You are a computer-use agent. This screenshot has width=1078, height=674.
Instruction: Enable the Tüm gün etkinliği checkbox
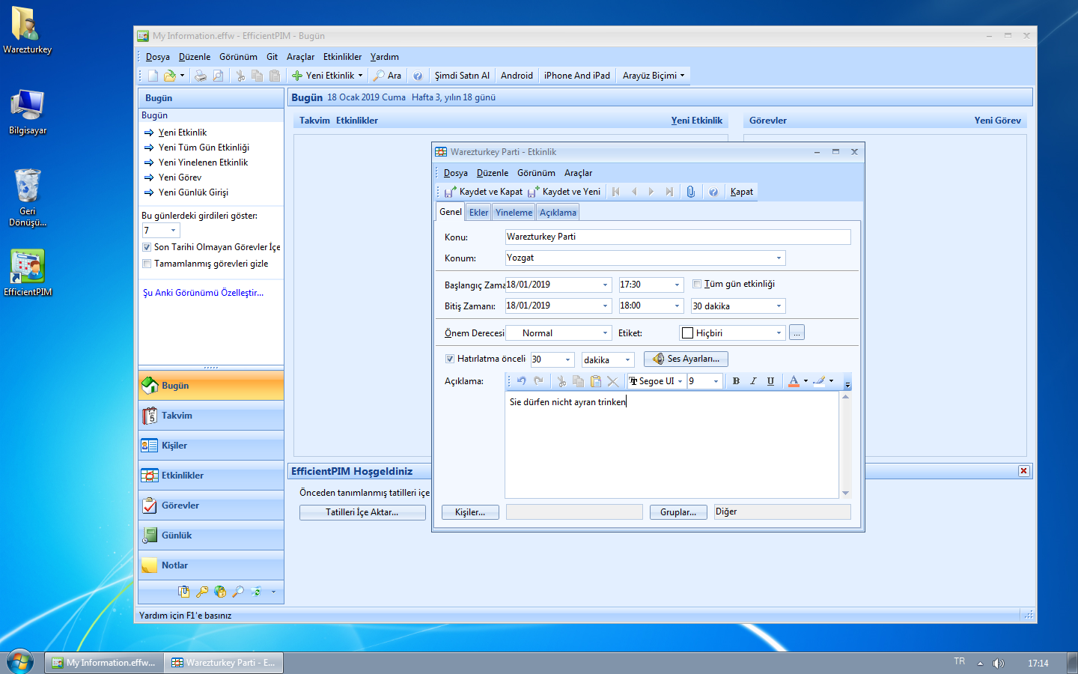[697, 284]
